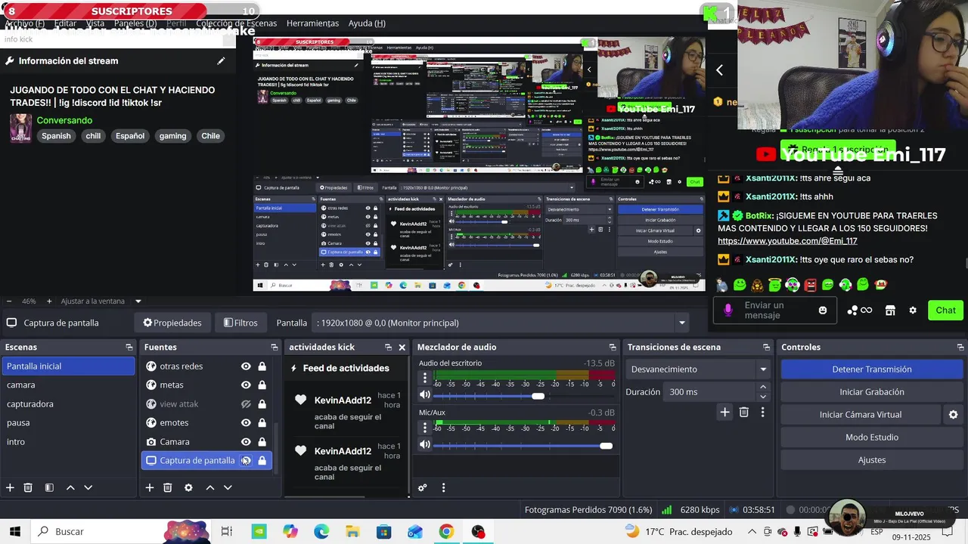Move scene up in Escenas panel
Screen dimensions: 968x544
tap(70, 487)
